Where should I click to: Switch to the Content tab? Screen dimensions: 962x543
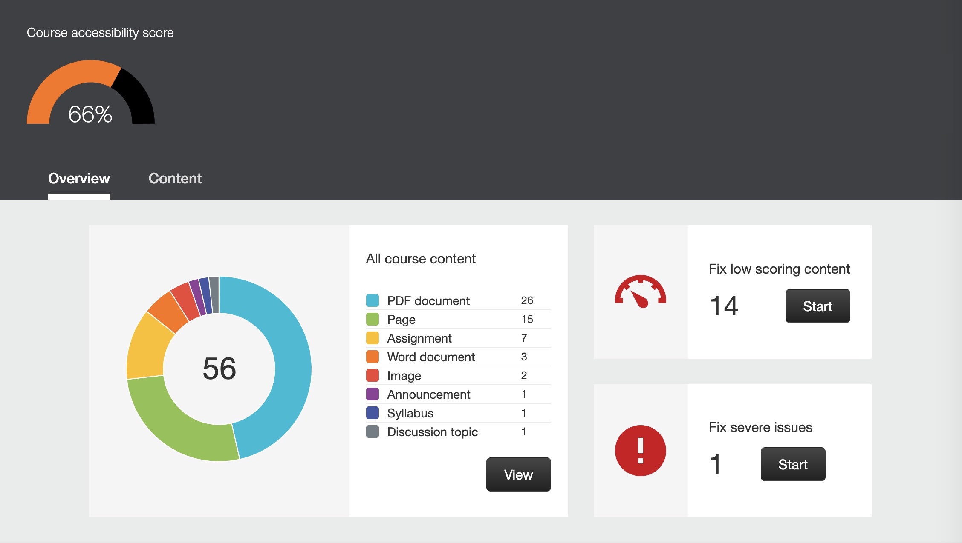(x=174, y=178)
